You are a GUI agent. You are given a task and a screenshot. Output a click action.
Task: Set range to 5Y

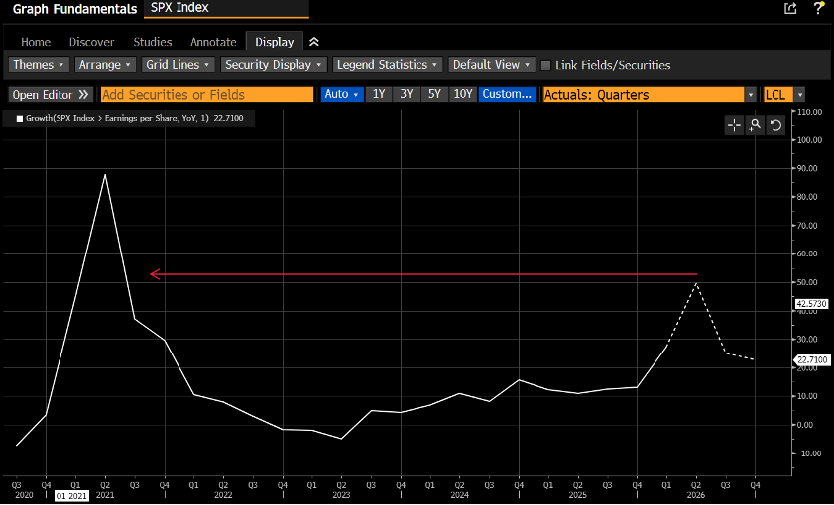434,94
